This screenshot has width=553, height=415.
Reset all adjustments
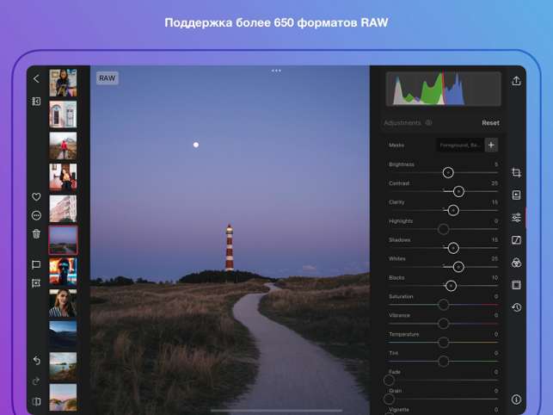click(x=490, y=123)
